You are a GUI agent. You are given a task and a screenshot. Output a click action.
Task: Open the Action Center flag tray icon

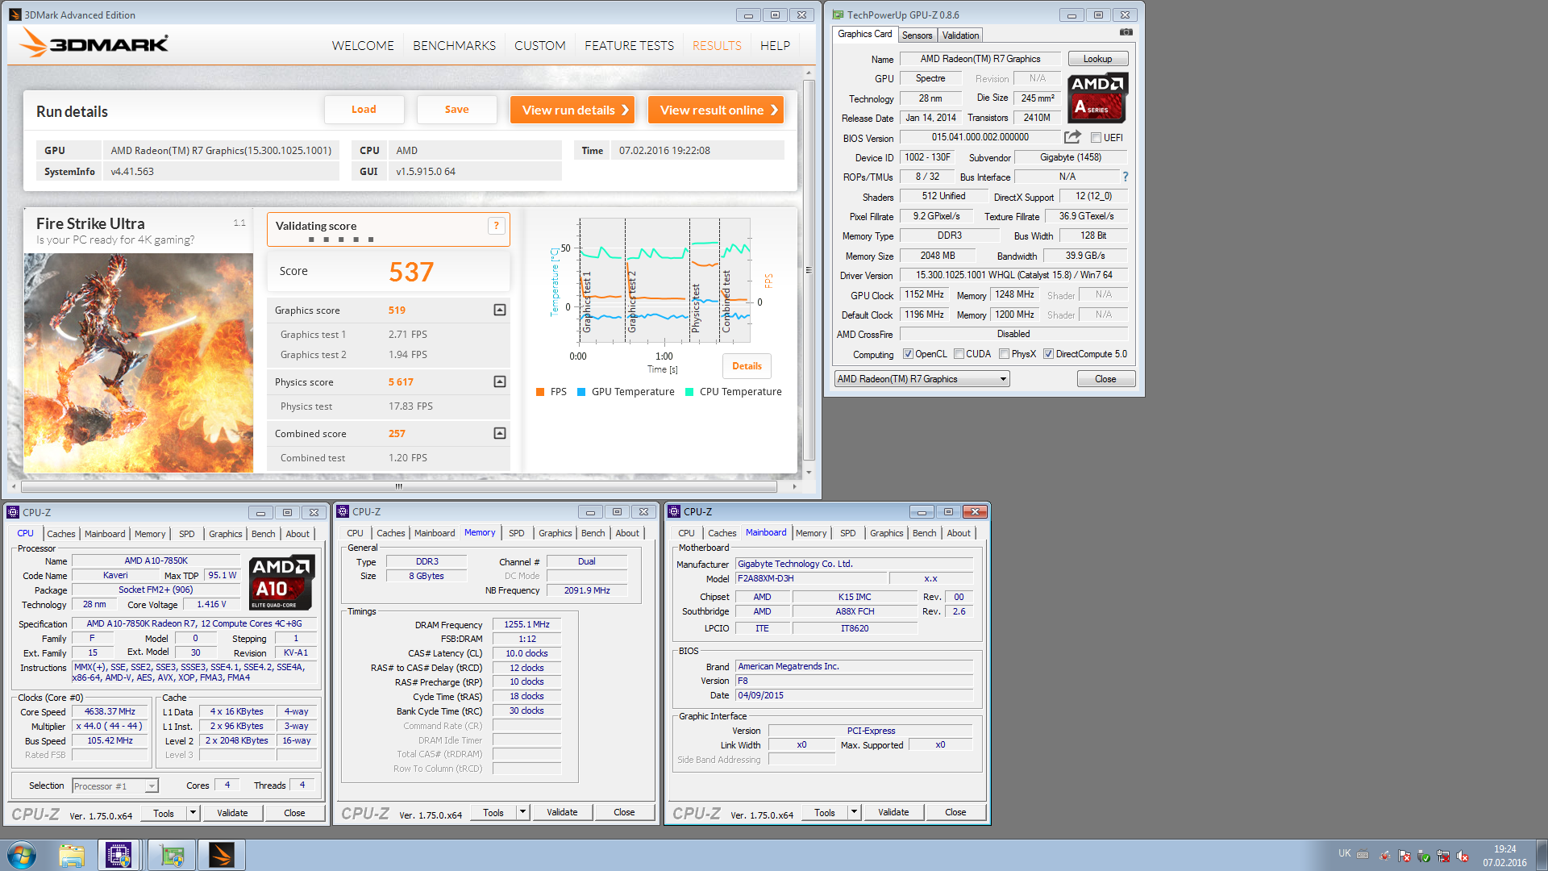click(1404, 856)
